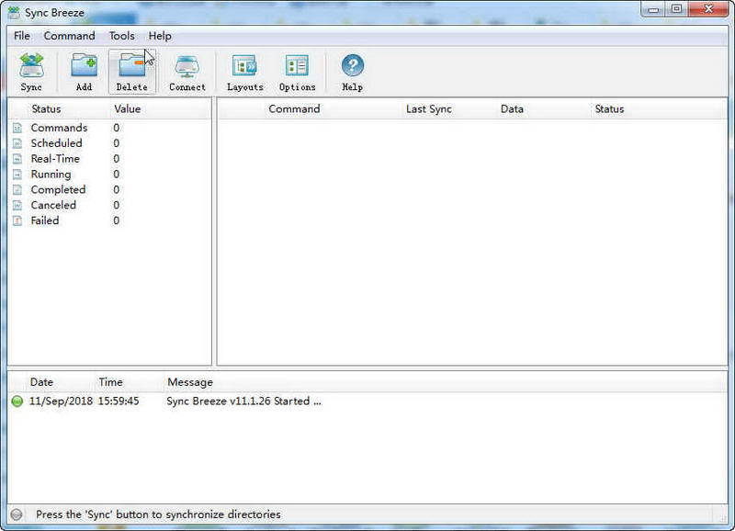Click the Last Sync column header
Viewport: 735px width, 531px height.
[x=429, y=109]
